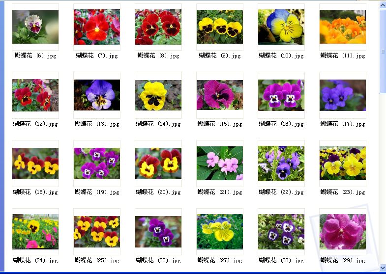Click the file name 蝴蝶花 (28).jpg

click(281, 260)
